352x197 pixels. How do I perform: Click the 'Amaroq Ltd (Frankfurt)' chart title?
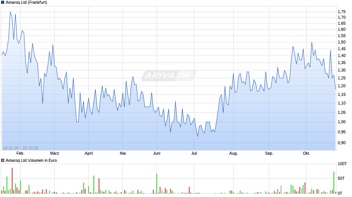(26, 3)
